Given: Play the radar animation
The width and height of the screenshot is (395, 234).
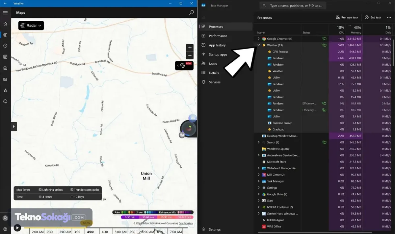Looking at the screenshot, I should (x=17, y=227).
